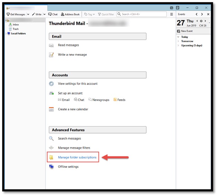Click the Search messages magnifier icon
218x196 pixels.
click(51, 138)
